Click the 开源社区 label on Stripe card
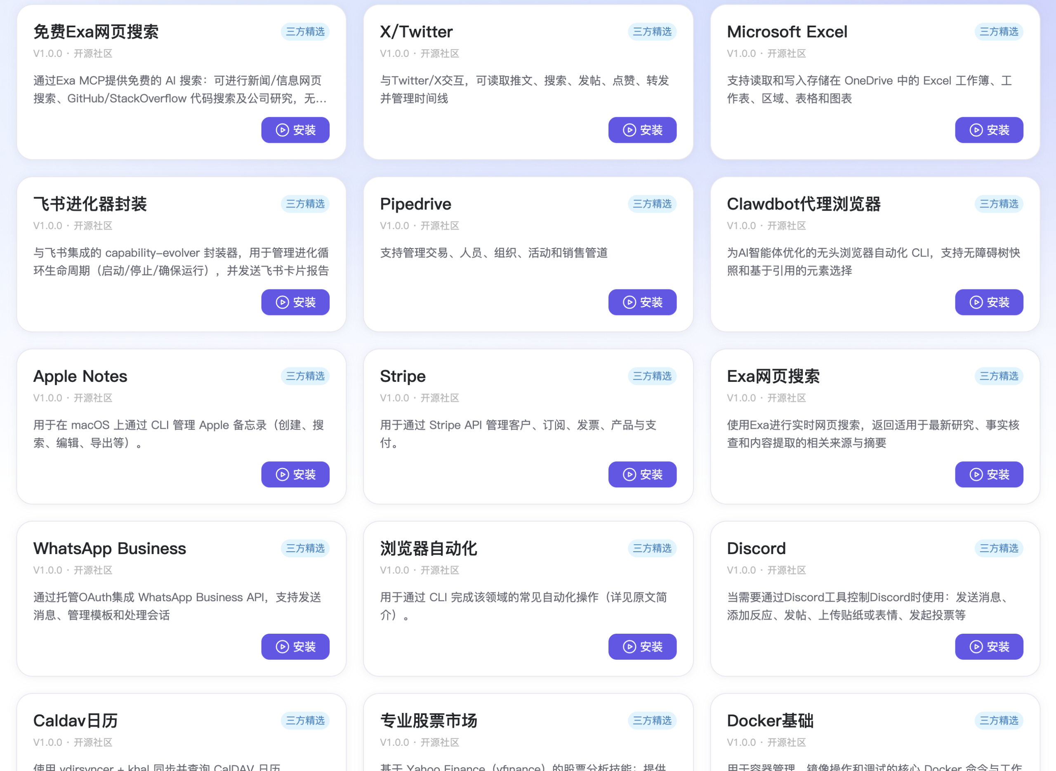This screenshot has width=1056, height=771. tap(439, 398)
